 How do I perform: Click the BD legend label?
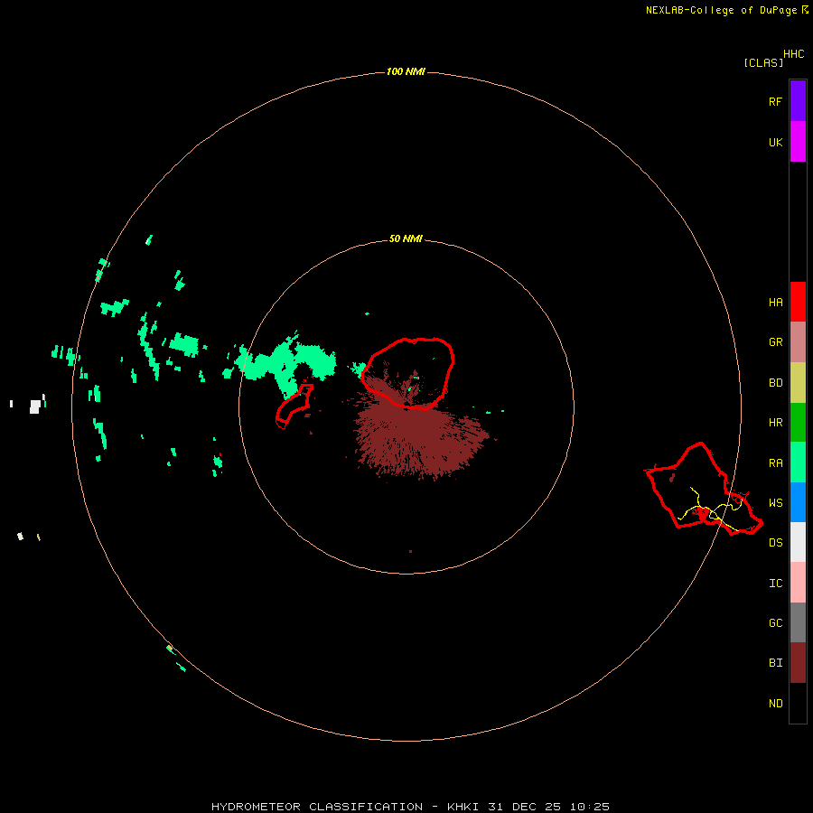tap(775, 382)
